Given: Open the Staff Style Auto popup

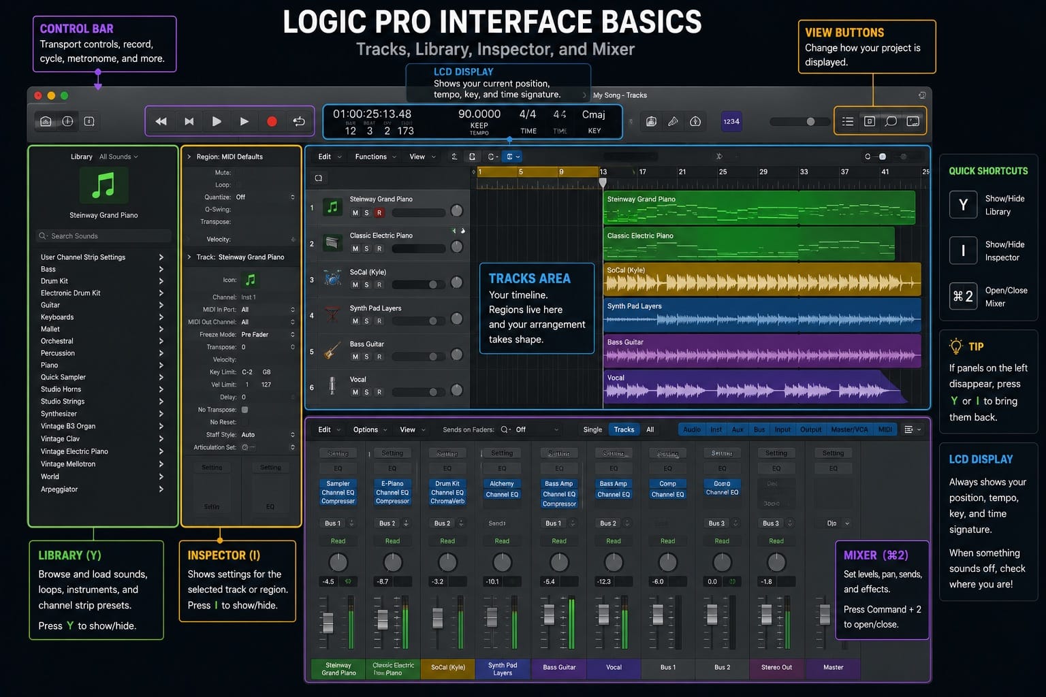Looking at the screenshot, I should tap(268, 435).
